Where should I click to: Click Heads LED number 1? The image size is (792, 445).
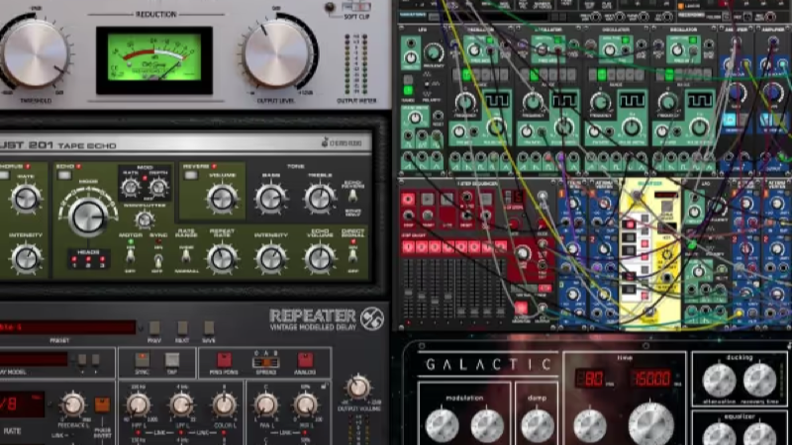coord(73,261)
